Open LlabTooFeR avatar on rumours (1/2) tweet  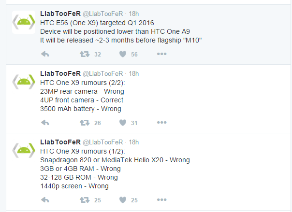[24, 151]
